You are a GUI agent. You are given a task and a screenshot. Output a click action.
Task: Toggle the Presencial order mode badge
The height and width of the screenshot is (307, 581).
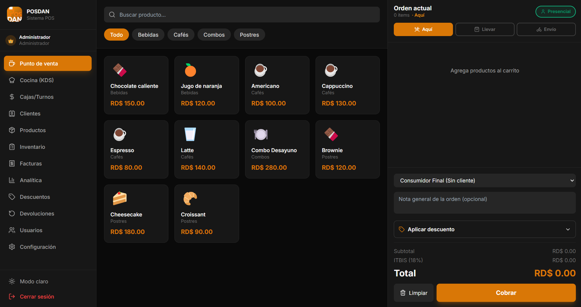(x=555, y=12)
